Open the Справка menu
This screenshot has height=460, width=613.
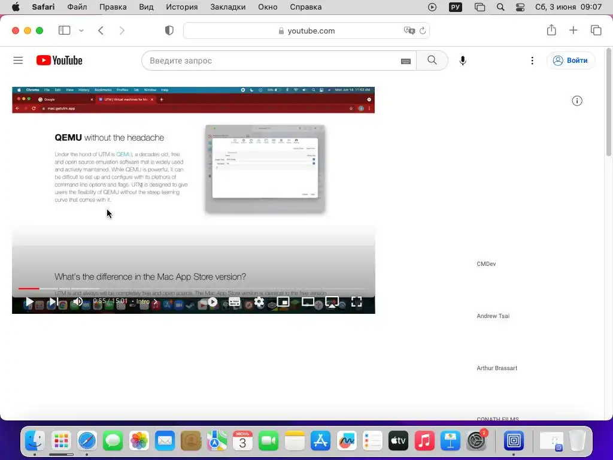306,7
